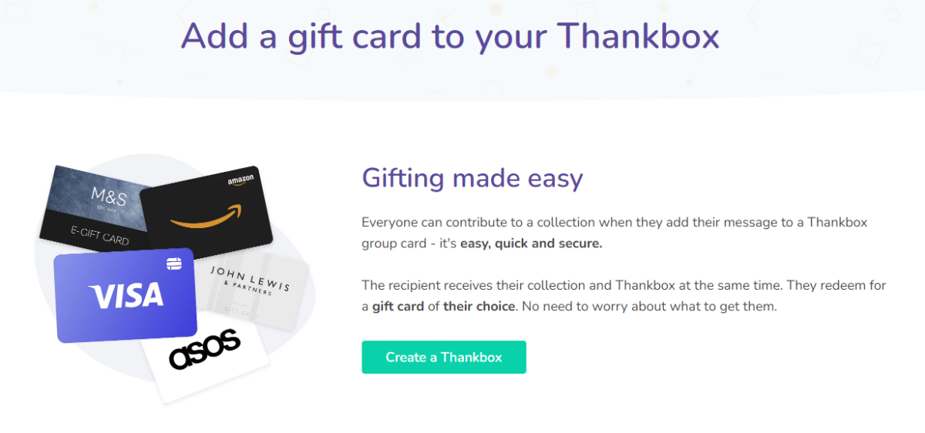Click the JOHN LEWIS wordmark
This screenshot has height=433, width=925.
(x=251, y=279)
